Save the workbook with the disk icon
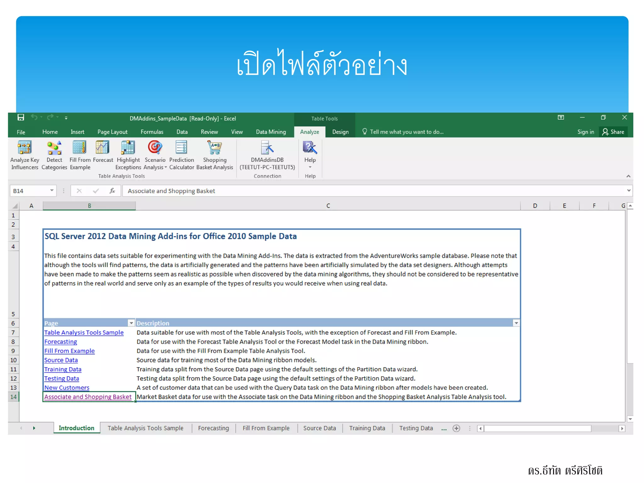Screen dimensions: 644x483 [21, 118]
